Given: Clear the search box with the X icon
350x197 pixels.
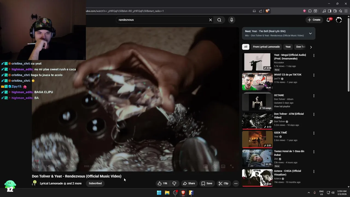Looking at the screenshot, I should coord(211,20).
